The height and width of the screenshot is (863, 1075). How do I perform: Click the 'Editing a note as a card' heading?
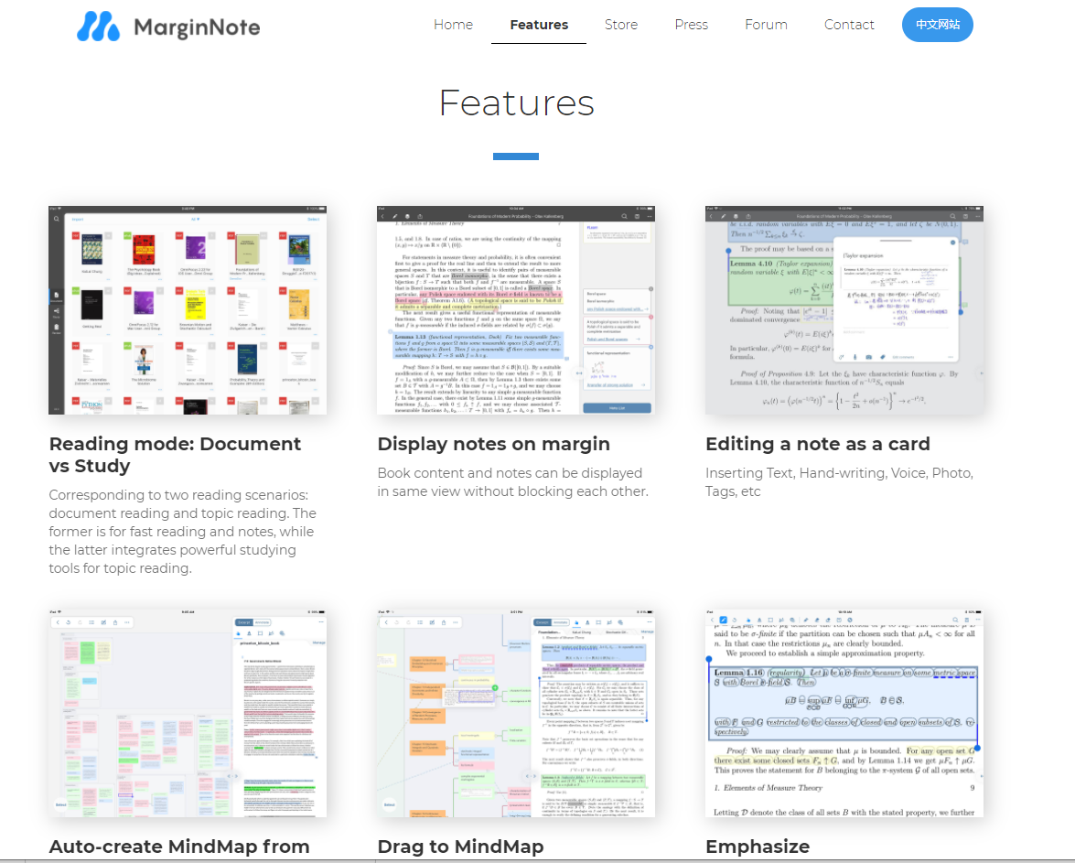pos(818,444)
